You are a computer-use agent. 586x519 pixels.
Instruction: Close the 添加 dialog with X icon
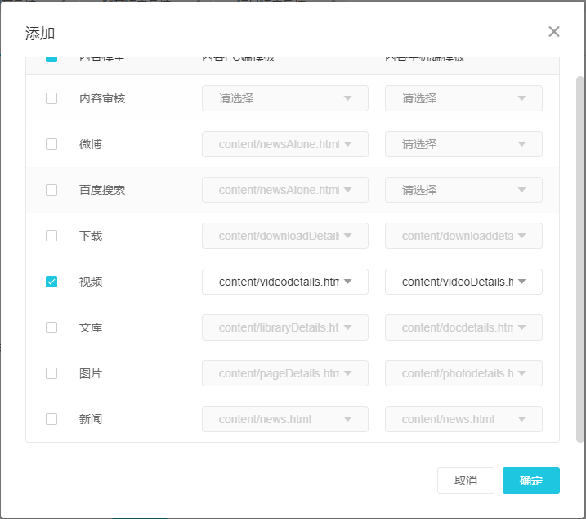[554, 32]
